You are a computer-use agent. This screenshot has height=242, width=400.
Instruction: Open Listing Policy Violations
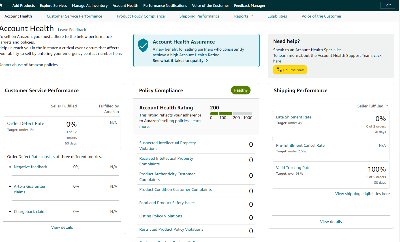[x=161, y=216]
